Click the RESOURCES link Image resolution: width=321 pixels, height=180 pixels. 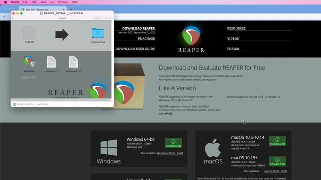coord(236,28)
